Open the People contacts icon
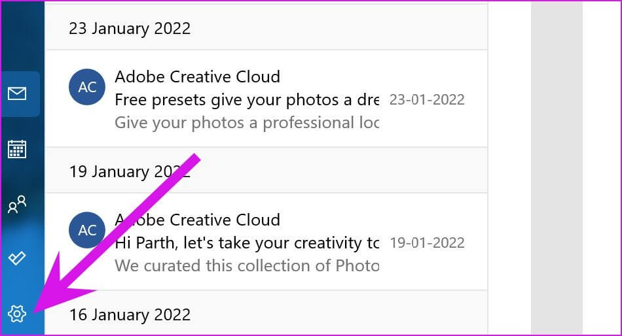The image size is (622, 336). pos(17,204)
